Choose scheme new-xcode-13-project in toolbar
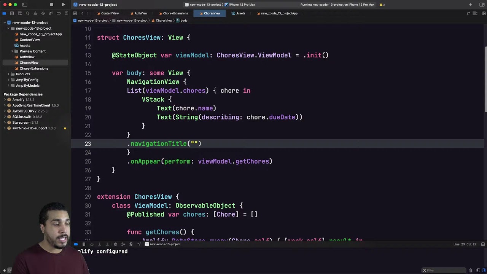The width and height of the screenshot is (487, 274). click(x=203, y=5)
